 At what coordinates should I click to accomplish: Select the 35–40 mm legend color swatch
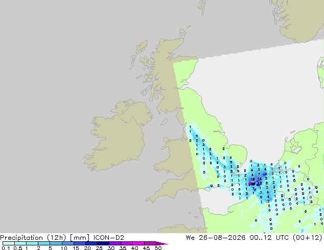[x=126, y=243]
